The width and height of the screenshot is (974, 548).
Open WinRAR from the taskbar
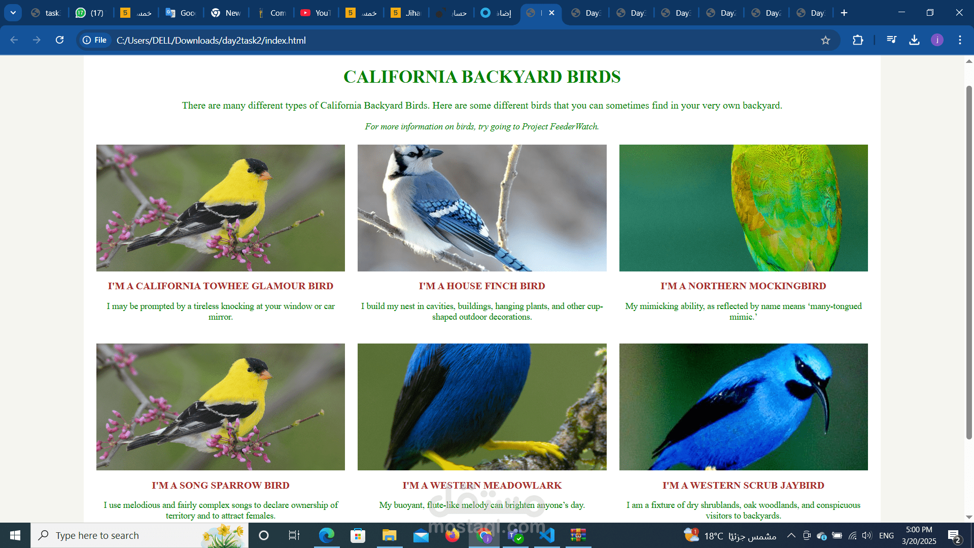click(578, 535)
